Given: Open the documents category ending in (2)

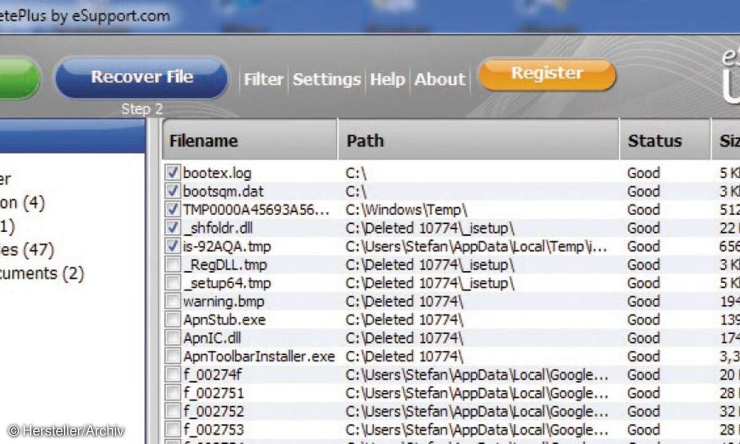Looking at the screenshot, I should 42,273.
